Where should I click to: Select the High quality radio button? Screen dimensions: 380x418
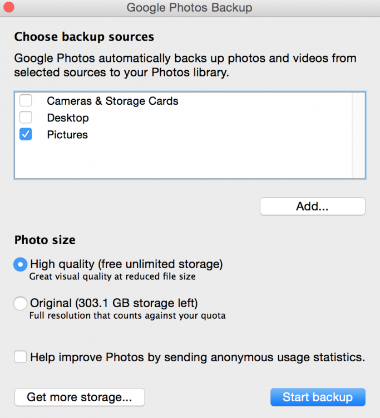[21, 264]
